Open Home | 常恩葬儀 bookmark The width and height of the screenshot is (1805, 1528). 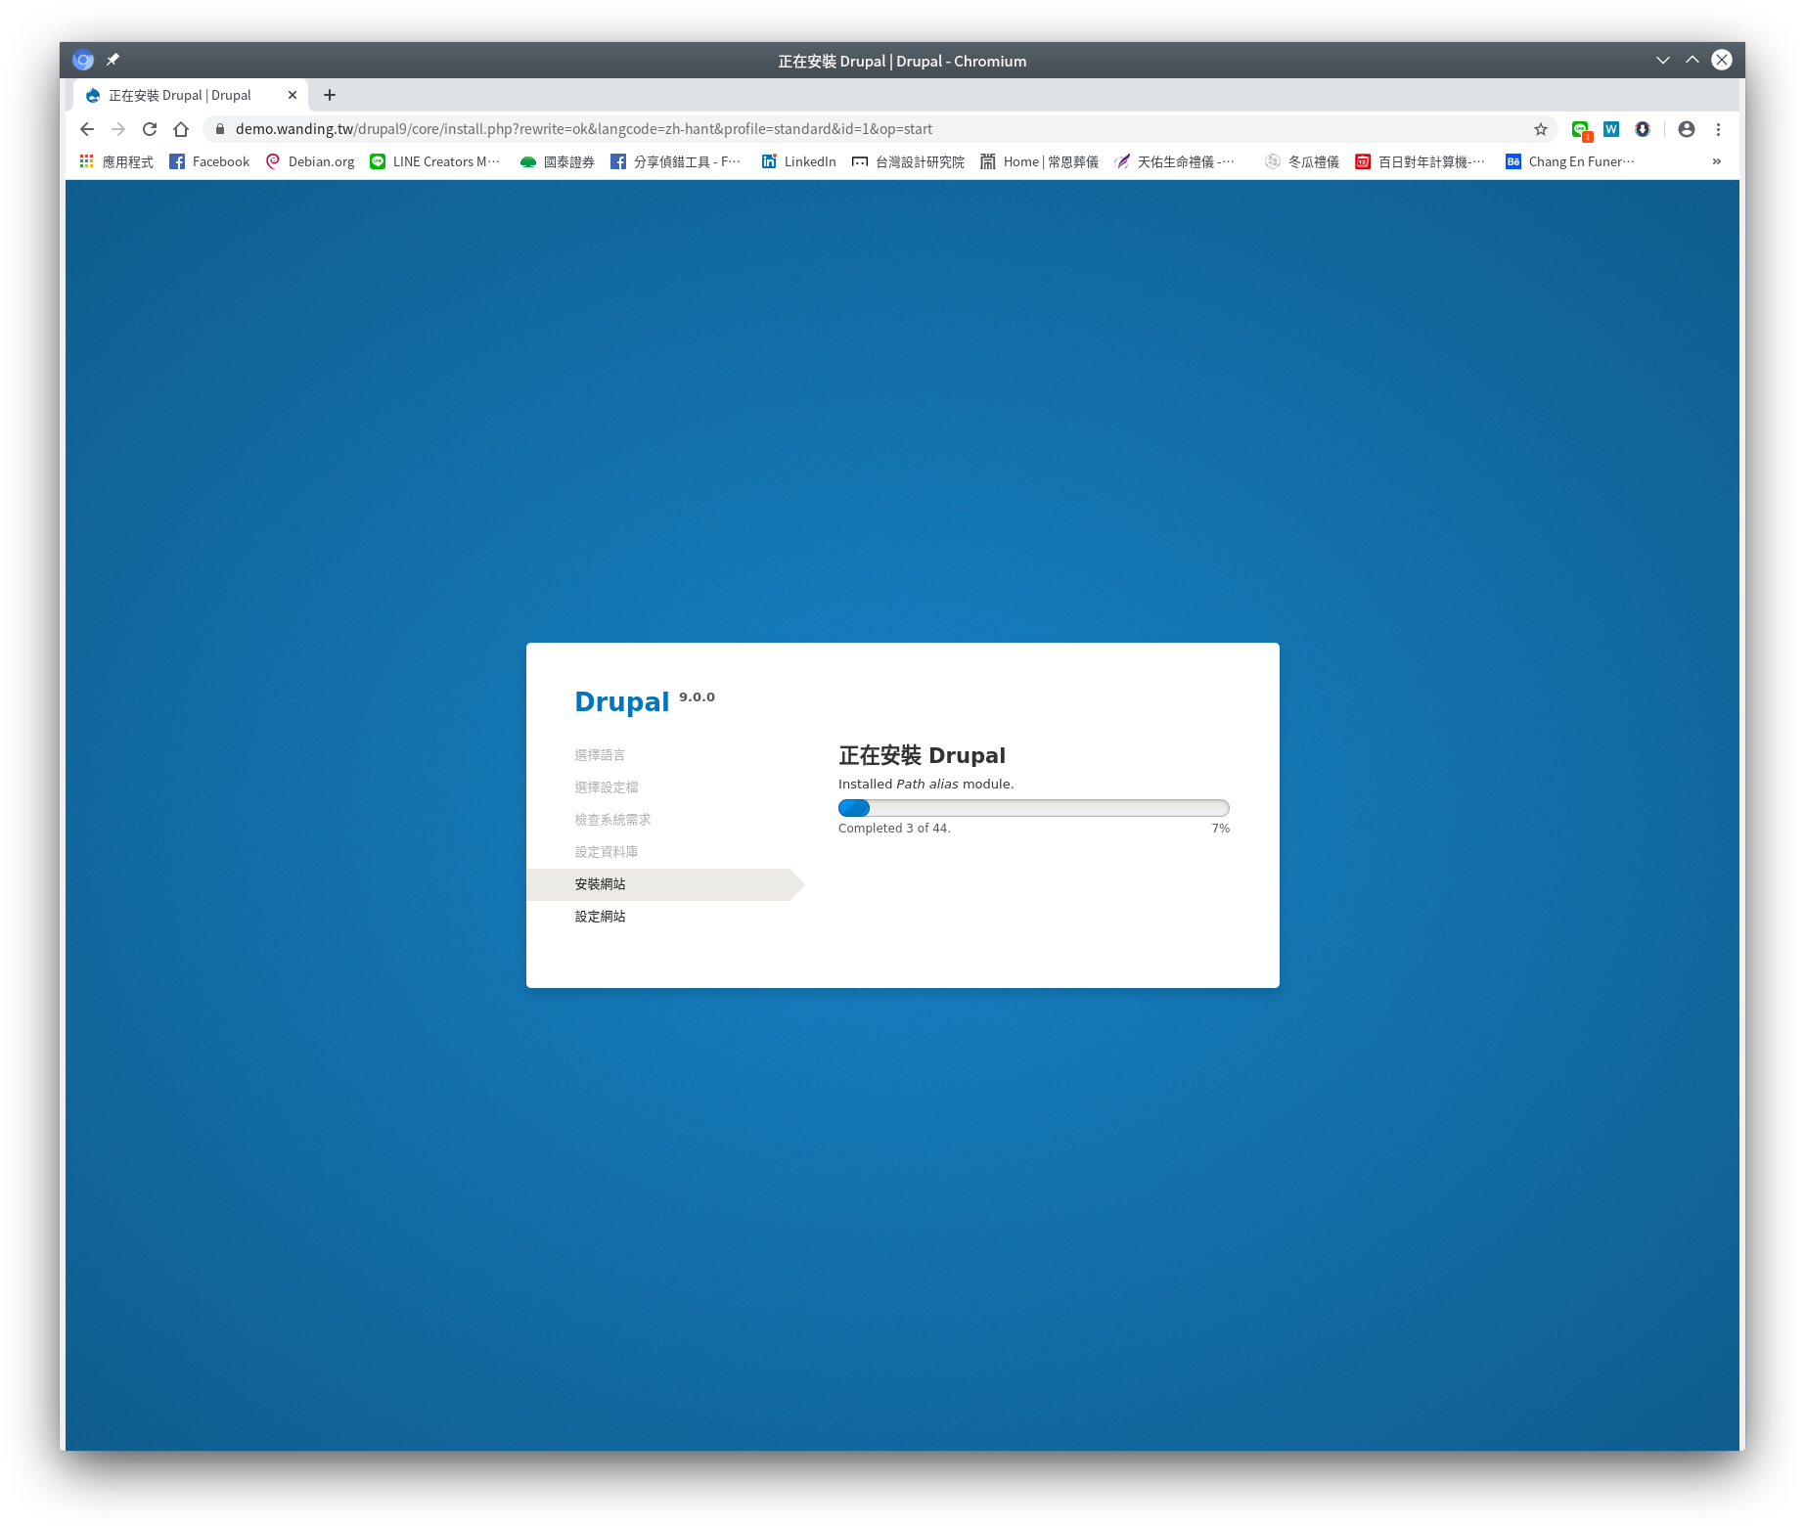[1040, 161]
